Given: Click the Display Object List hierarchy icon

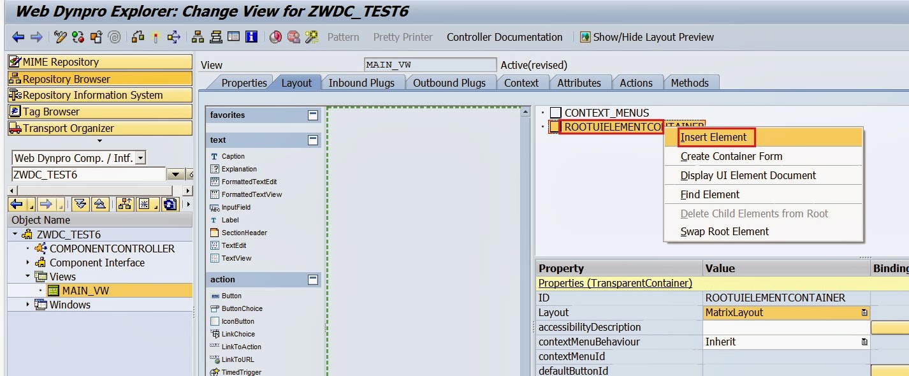Looking at the screenshot, I should tap(198, 37).
